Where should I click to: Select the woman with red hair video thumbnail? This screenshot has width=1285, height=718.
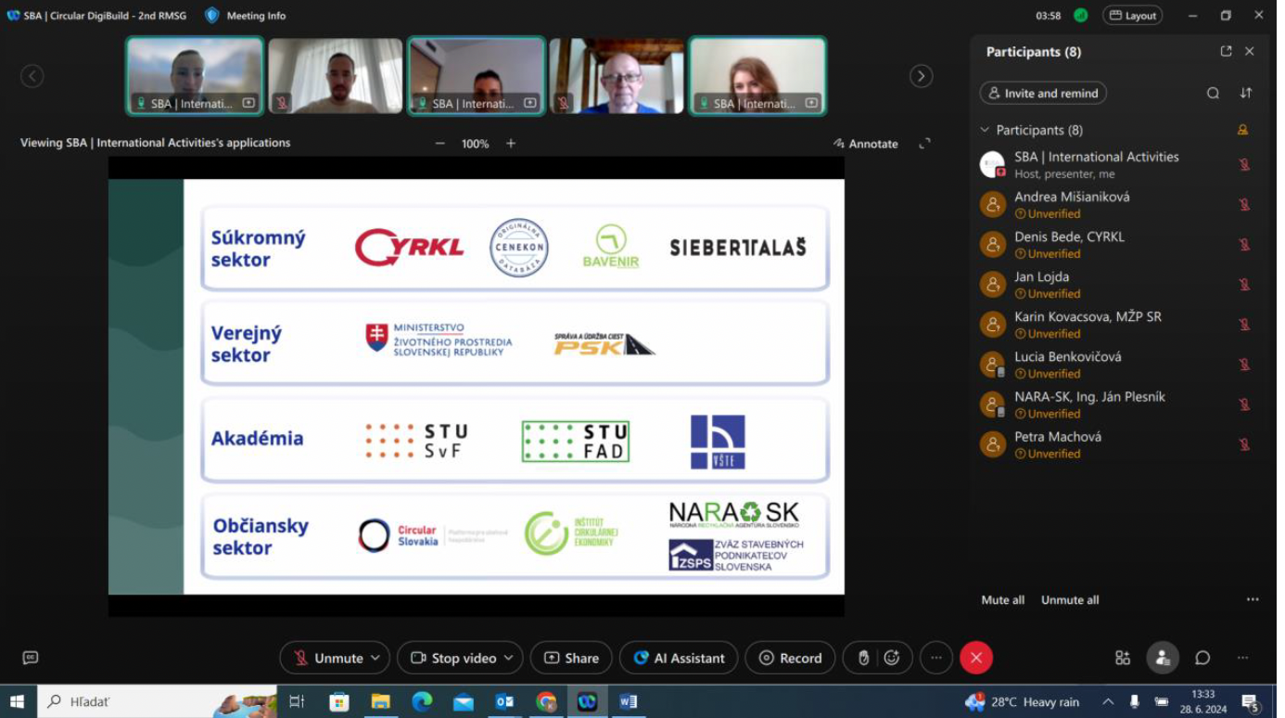coord(757,76)
